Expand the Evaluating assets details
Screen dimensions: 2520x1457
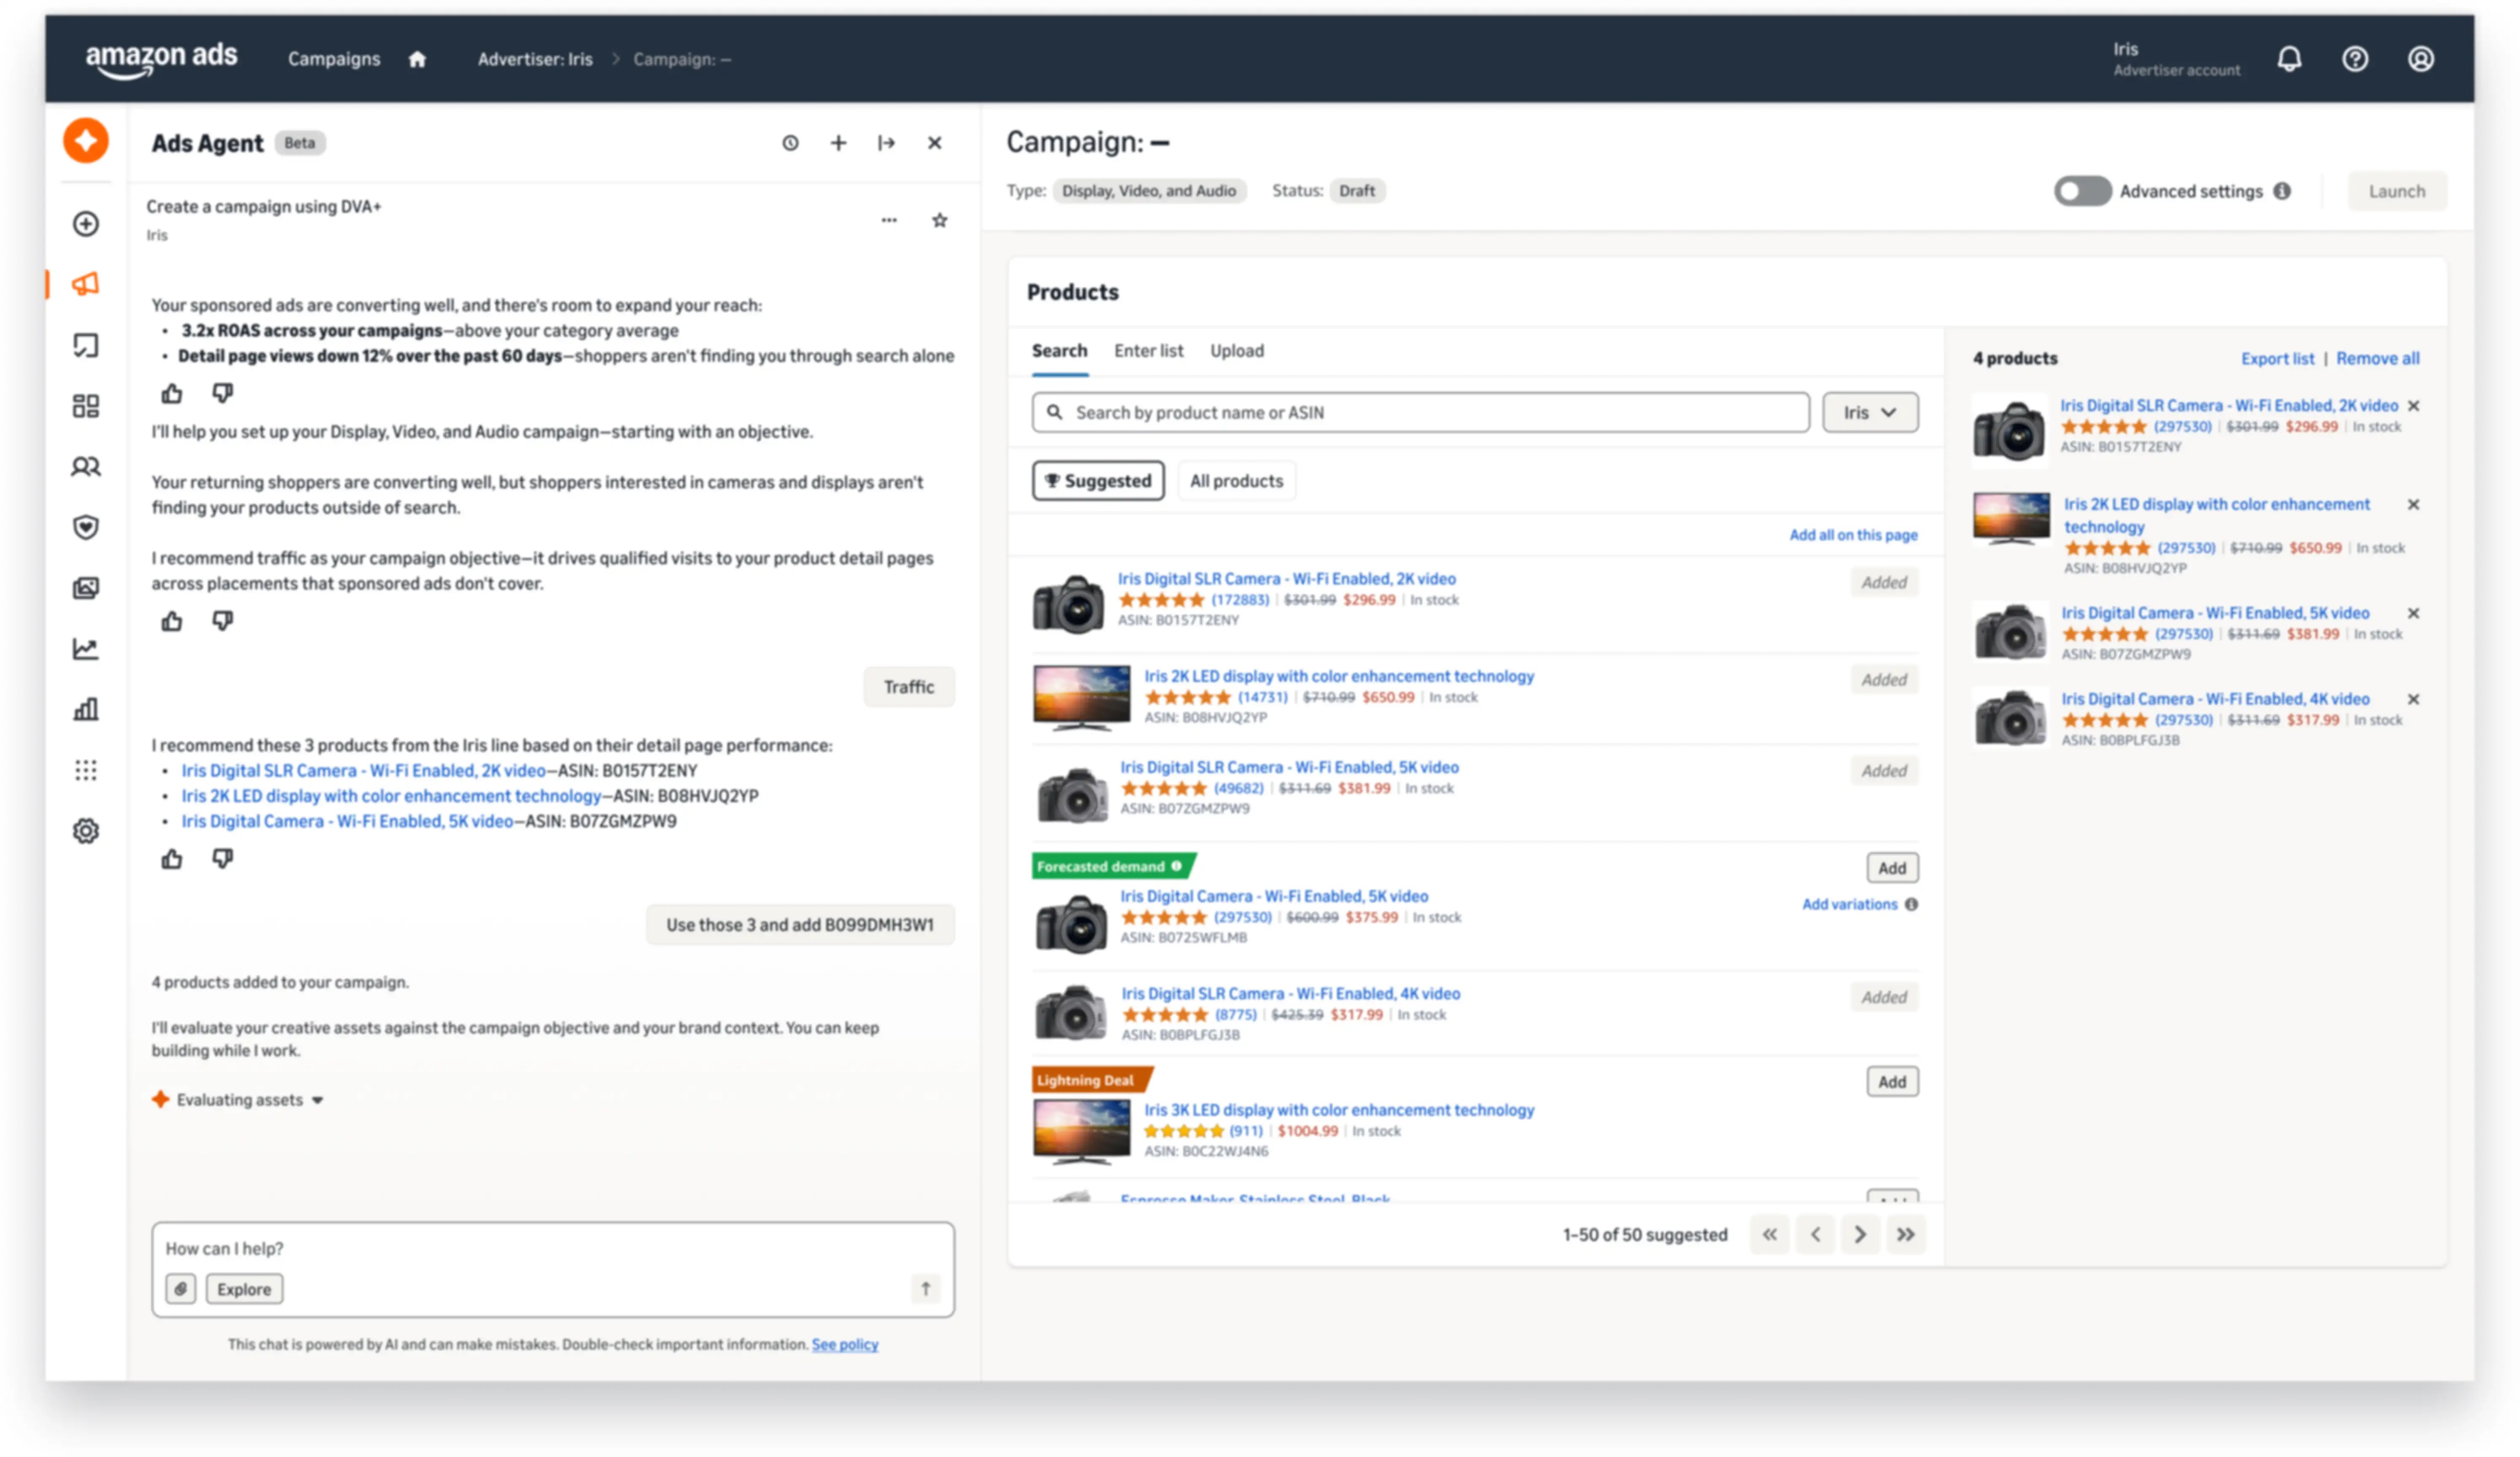click(318, 1100)
